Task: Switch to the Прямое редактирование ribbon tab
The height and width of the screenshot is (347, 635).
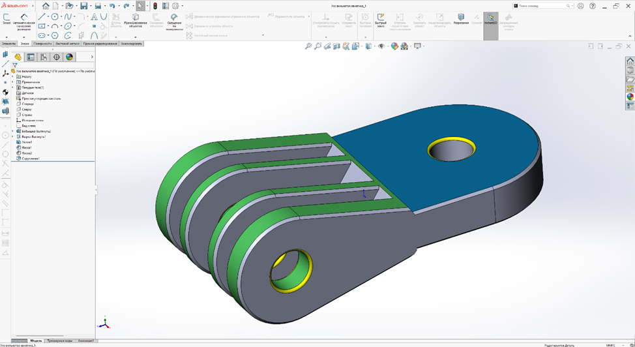Action: pyautogui.click(x=100, y=43)
